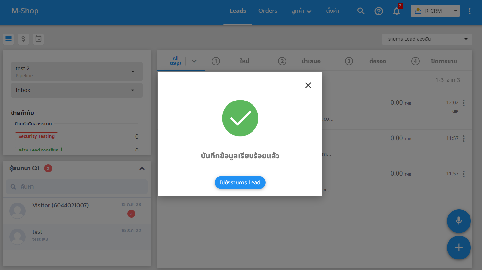The image size is (482, 270).
Task: Open the calendar view icon
Action: (38, 39)
